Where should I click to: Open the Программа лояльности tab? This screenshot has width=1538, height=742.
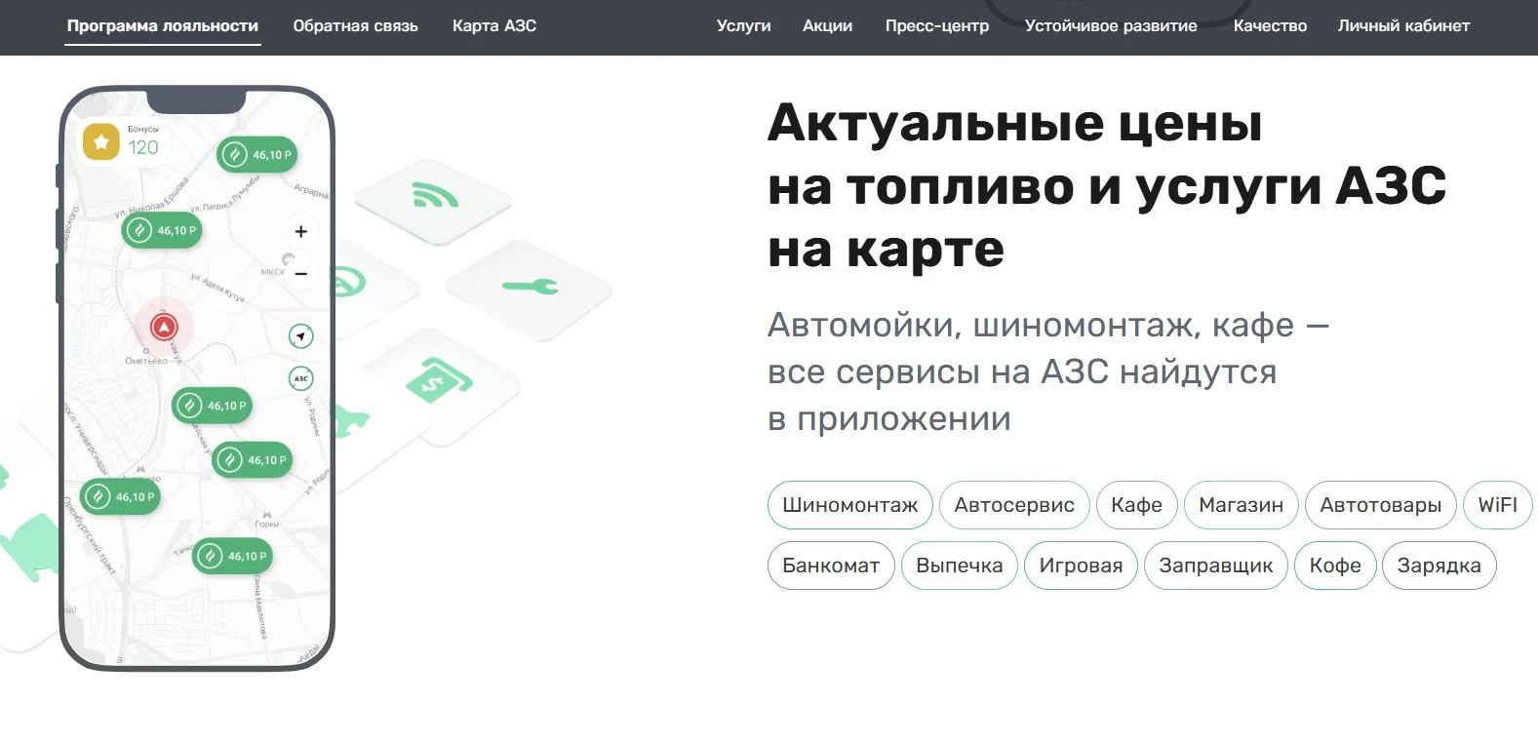tap(163, 26)
